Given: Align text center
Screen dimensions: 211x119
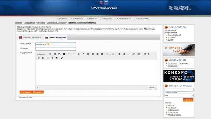Looking at the screenshot, I should click(93, 54).
